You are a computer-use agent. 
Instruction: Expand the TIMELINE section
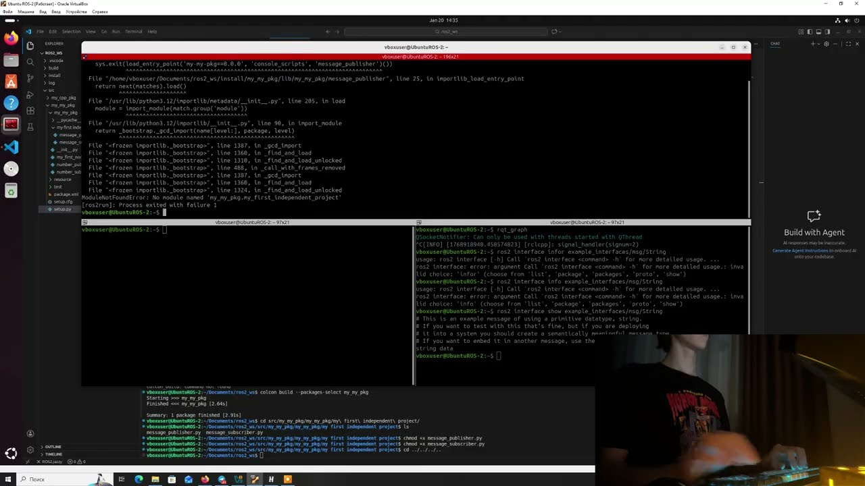(53, 454)
